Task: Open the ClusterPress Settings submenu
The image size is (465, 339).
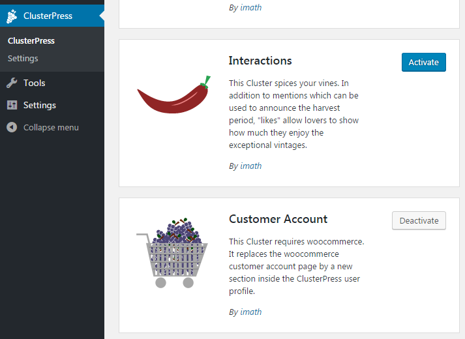Action: [x=23, y=59]
